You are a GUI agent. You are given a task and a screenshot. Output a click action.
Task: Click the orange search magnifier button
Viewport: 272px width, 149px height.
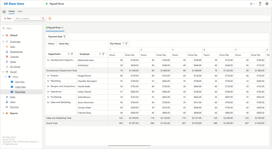pos(43,18)
